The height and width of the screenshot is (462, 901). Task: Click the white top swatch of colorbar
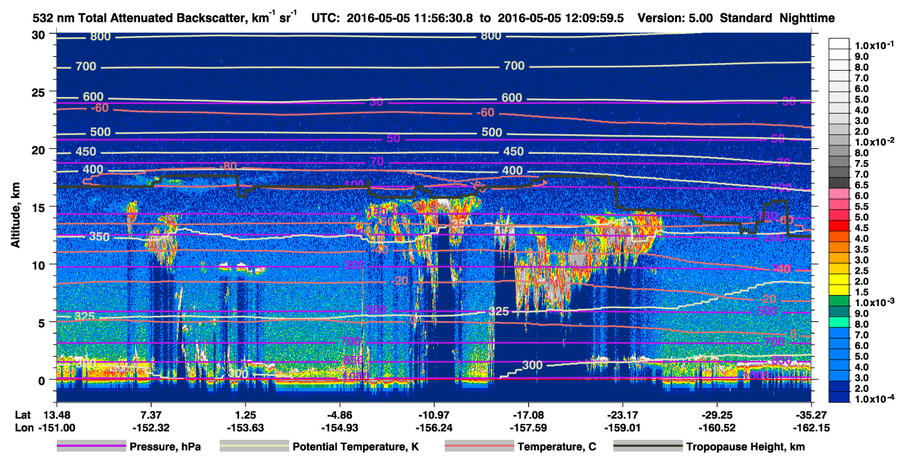[x=841, y=44]
